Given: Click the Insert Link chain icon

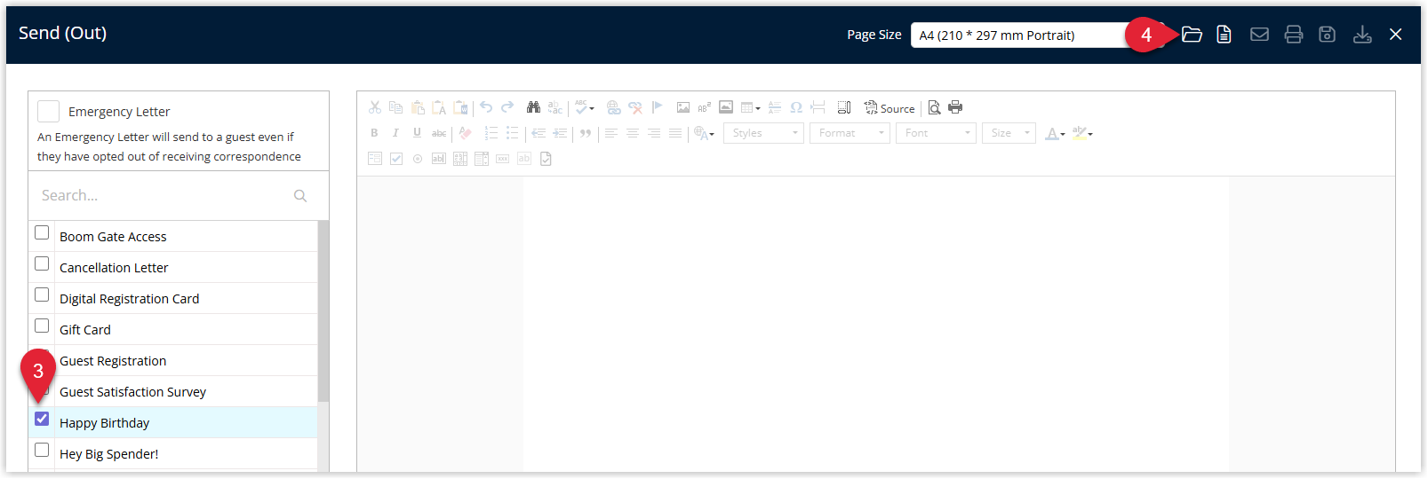Looking at the screenshot, I should coord(614,107).
